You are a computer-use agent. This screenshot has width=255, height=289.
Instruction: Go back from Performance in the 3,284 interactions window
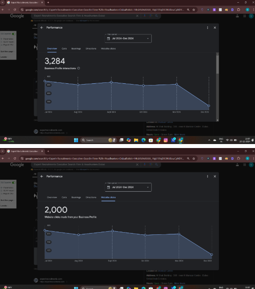point(42,28)
